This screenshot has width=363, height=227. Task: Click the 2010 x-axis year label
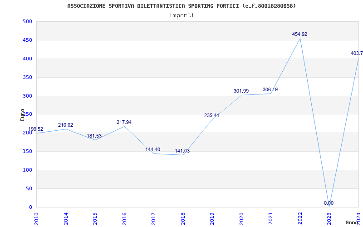pyautogui.click(x=37, y=218)
